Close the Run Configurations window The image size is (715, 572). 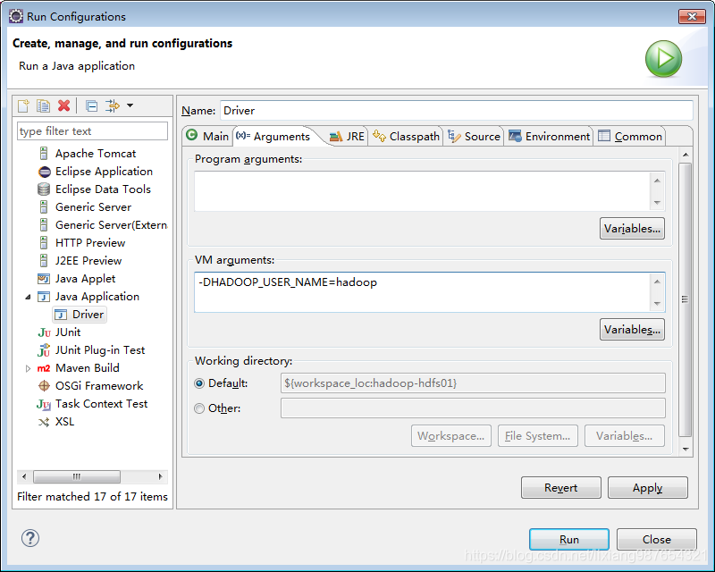click(x=692, y=16)
